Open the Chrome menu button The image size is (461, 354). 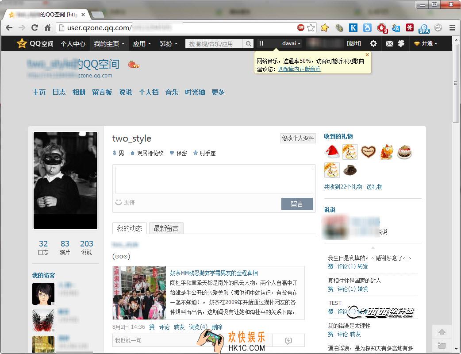tap(453, 27)
